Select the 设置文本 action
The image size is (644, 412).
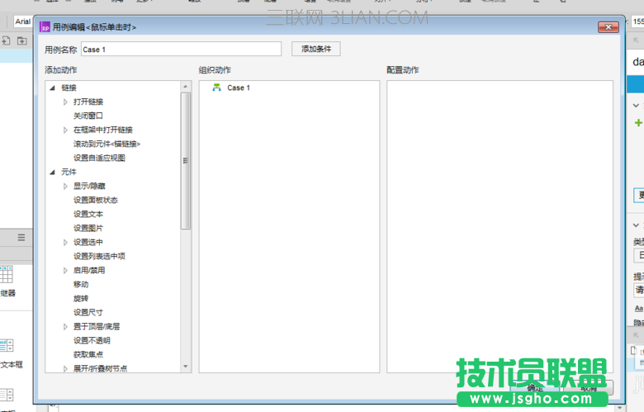(88, 214)
